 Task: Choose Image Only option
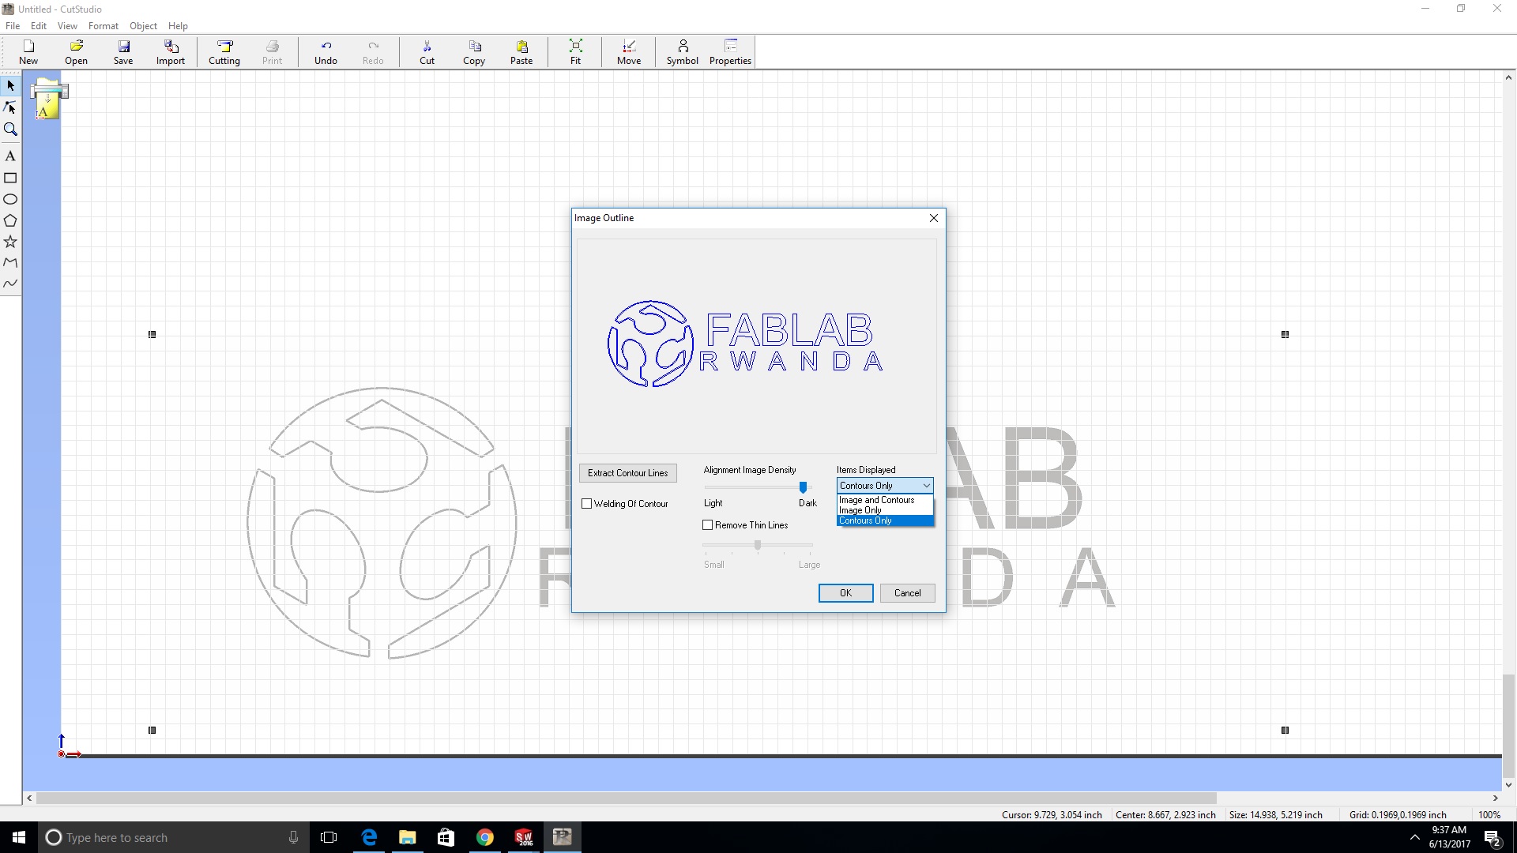tap(885, 510)
